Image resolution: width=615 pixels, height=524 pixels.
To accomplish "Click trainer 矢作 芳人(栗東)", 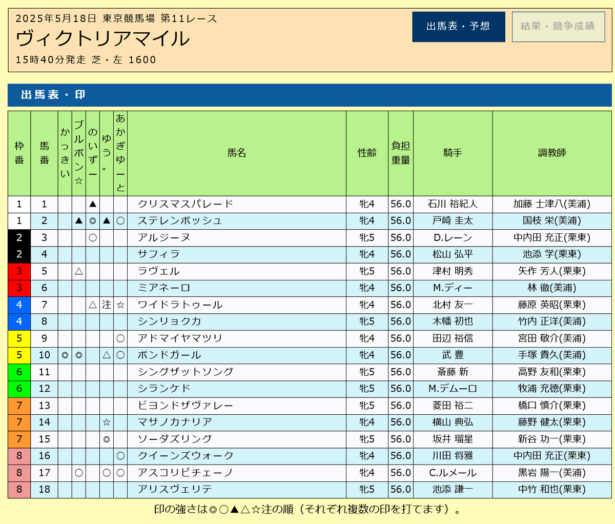I will 552,271.
